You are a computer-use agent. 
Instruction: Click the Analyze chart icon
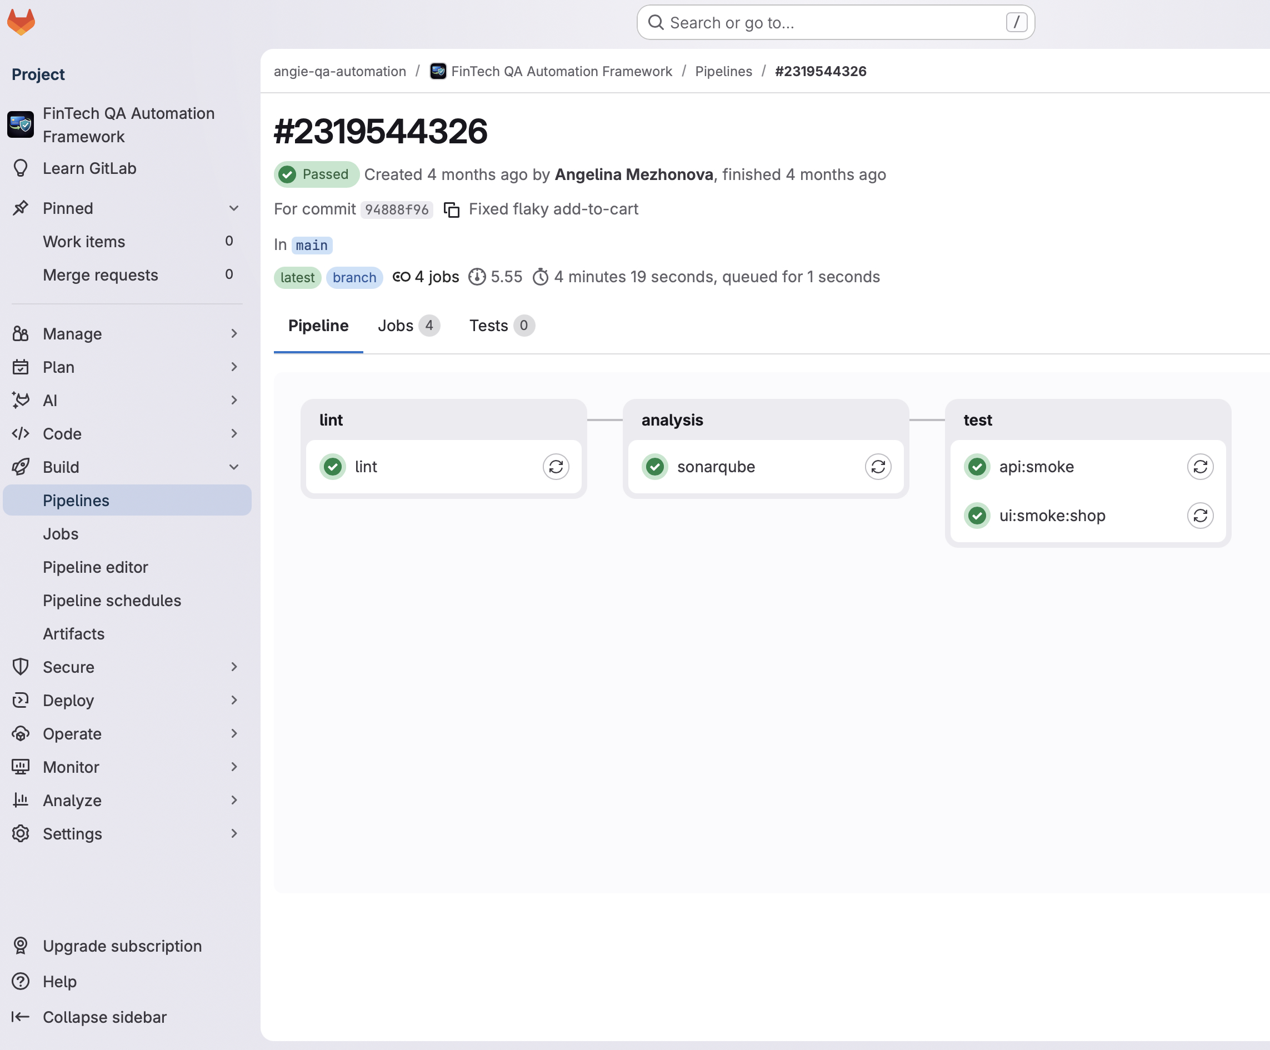click(x=21, y=800)
